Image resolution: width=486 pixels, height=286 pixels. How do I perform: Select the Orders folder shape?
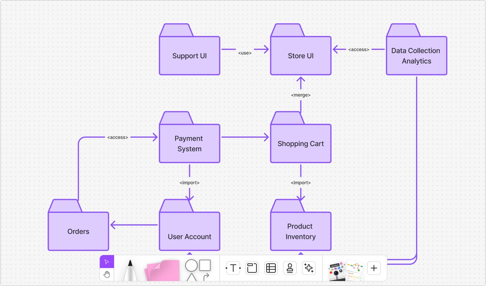click(x=78, y=231)
